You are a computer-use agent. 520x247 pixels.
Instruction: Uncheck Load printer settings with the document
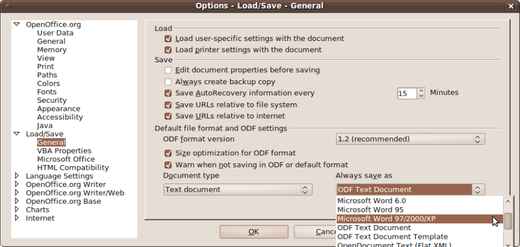click(168, 50)
